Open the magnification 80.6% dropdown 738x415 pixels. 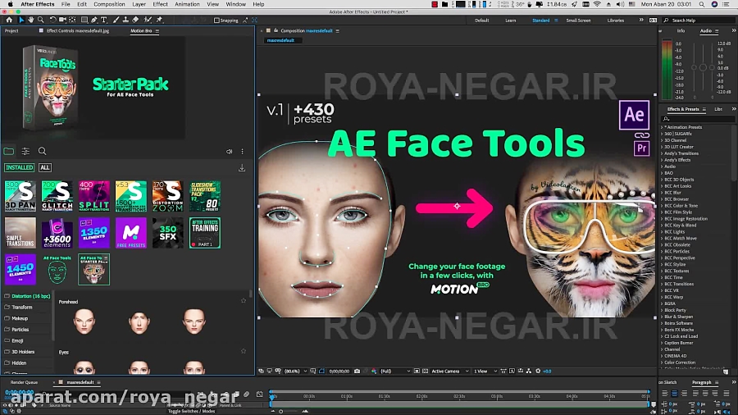tap(295, 372)
